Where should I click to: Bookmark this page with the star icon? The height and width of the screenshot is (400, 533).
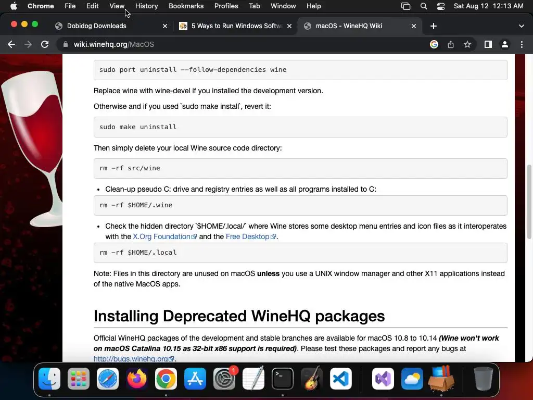click(x=467, y=44)
